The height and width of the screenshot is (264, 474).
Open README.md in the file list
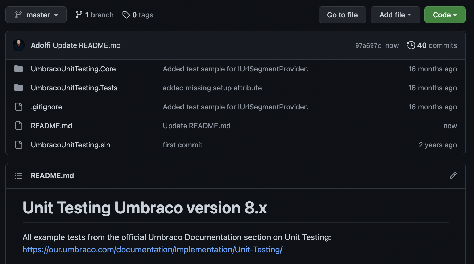coord(51,126)
